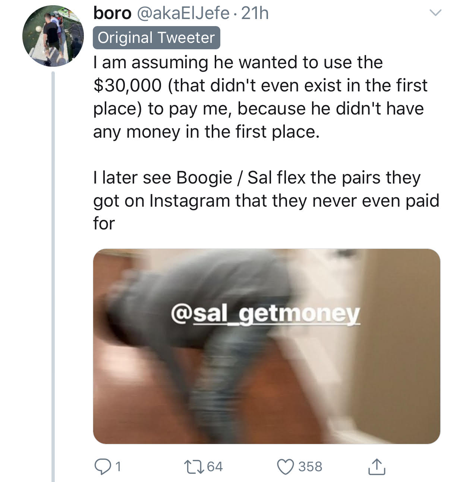Click the tweet paragraph mentioning $30,000
The image size is (463, 482).
pyautogui.click(x=260, y=97)
